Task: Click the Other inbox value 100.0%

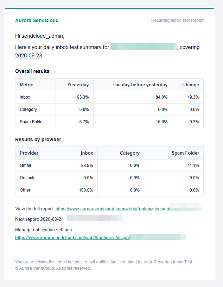Action: pyautogui.click(x=86, y=190)
